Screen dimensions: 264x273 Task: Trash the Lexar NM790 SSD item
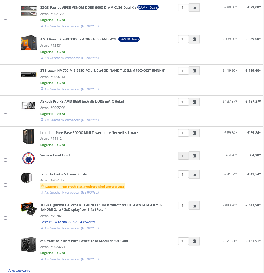pyautogui.click(x=194, y=71)
